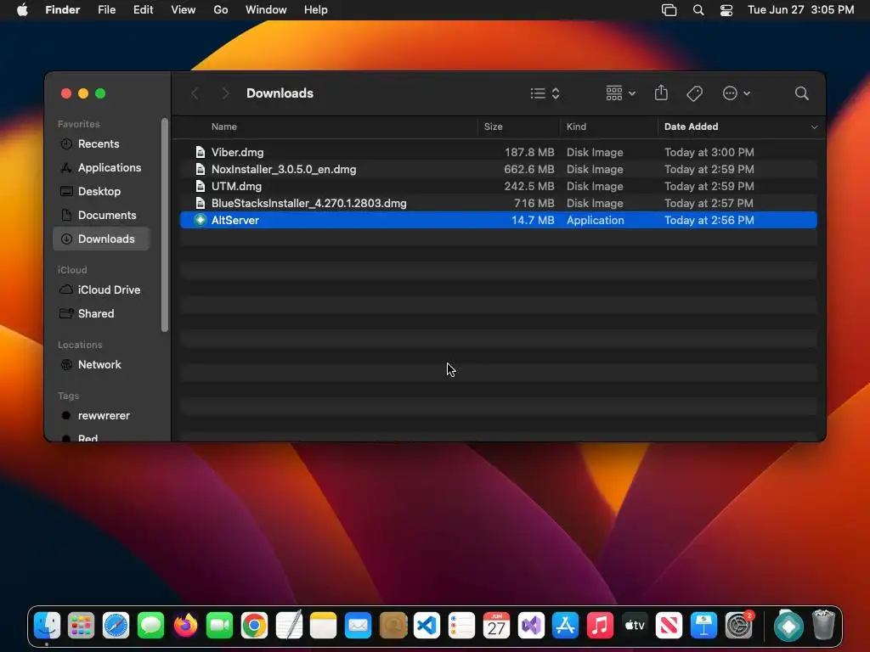
Task: Open Stage Manager menu bar icon
Action: tap(669, 10)
